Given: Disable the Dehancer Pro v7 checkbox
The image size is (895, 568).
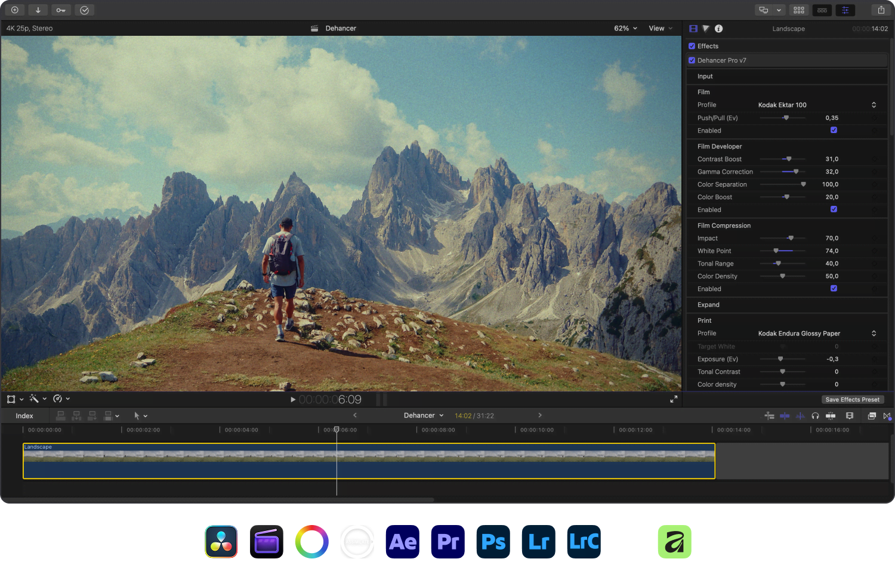Looking at the screenshot, I should point(692,60).
